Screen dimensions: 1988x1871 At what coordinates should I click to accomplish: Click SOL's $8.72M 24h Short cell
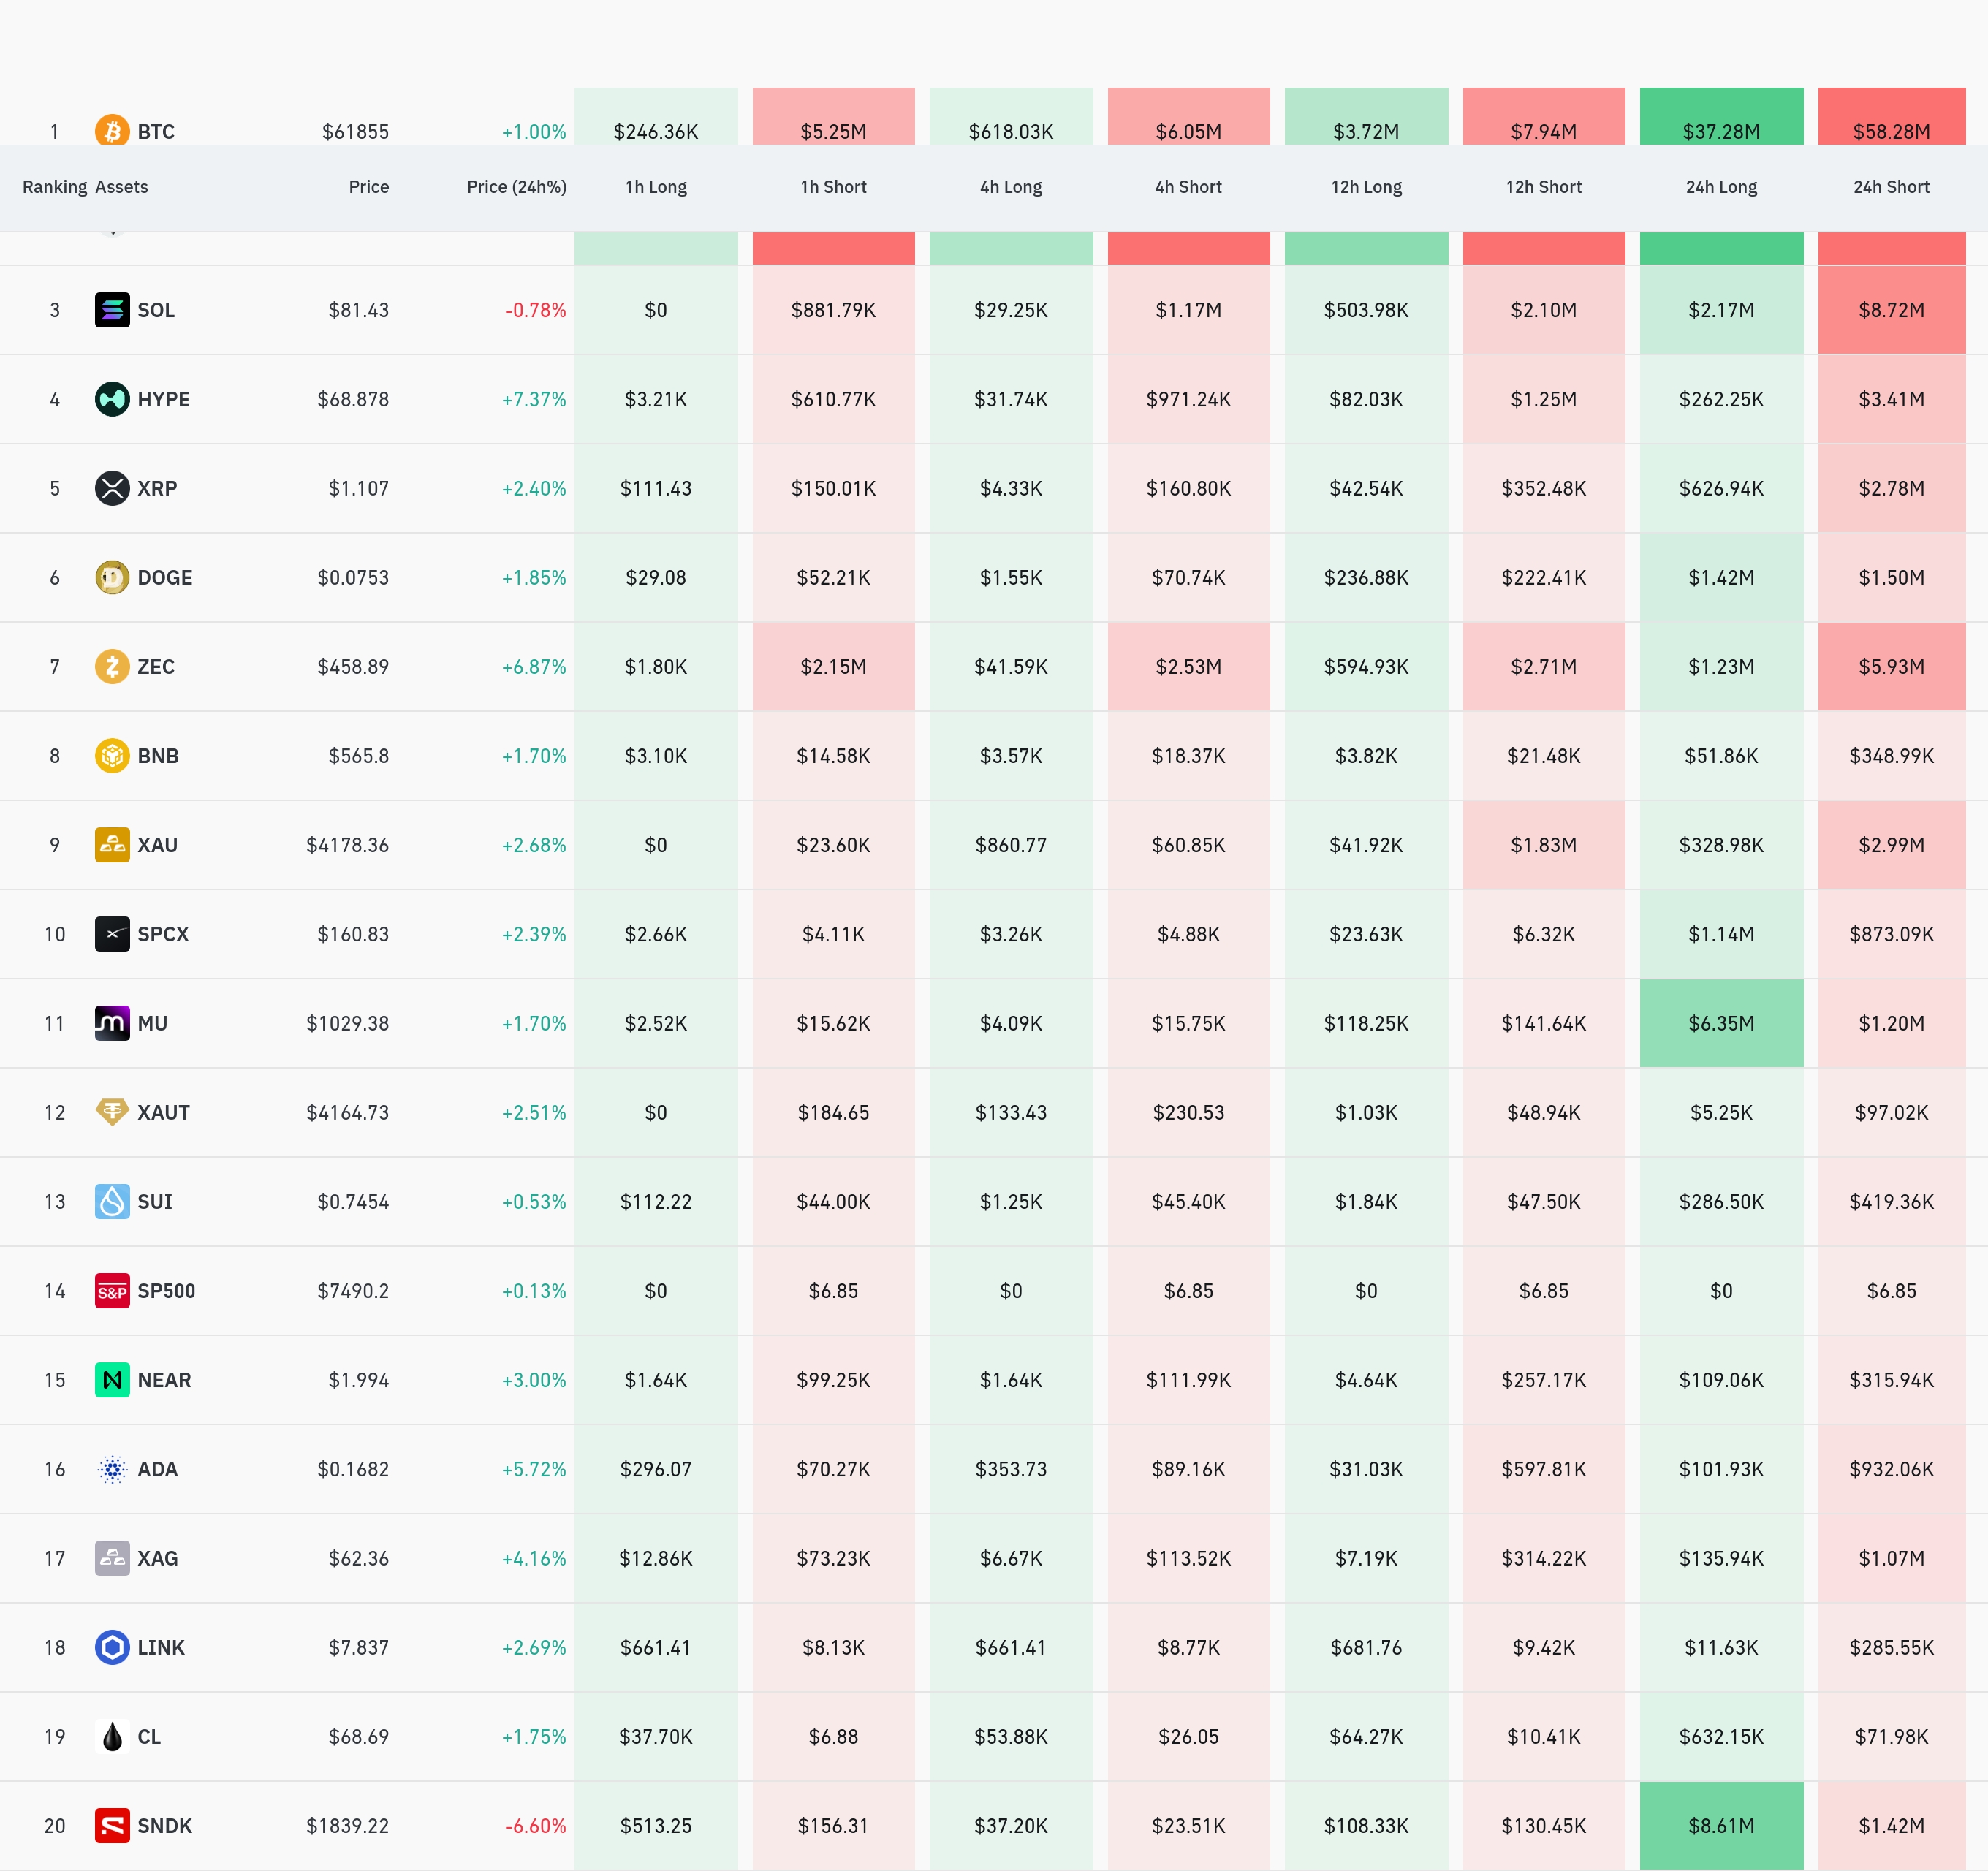click(1891, 310)
